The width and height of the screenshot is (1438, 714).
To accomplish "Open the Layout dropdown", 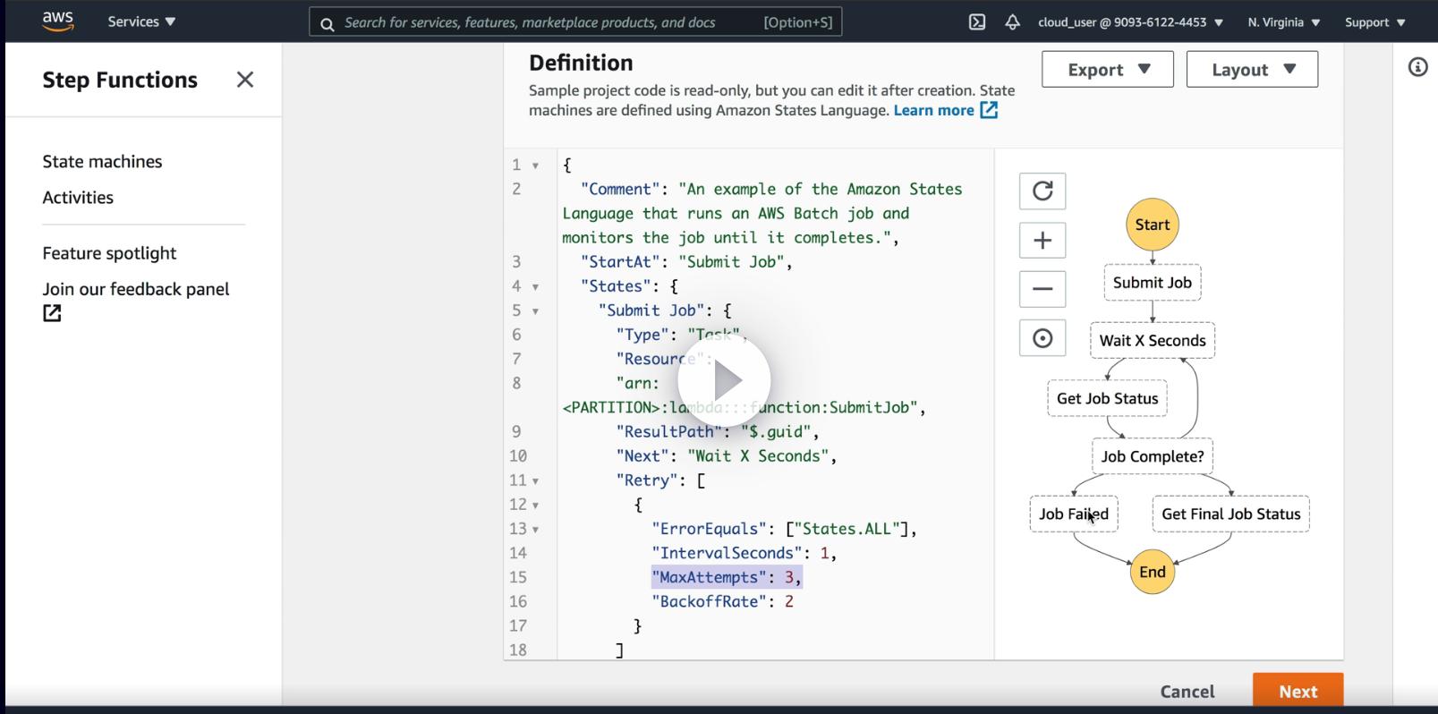I will click(1252, 70).
